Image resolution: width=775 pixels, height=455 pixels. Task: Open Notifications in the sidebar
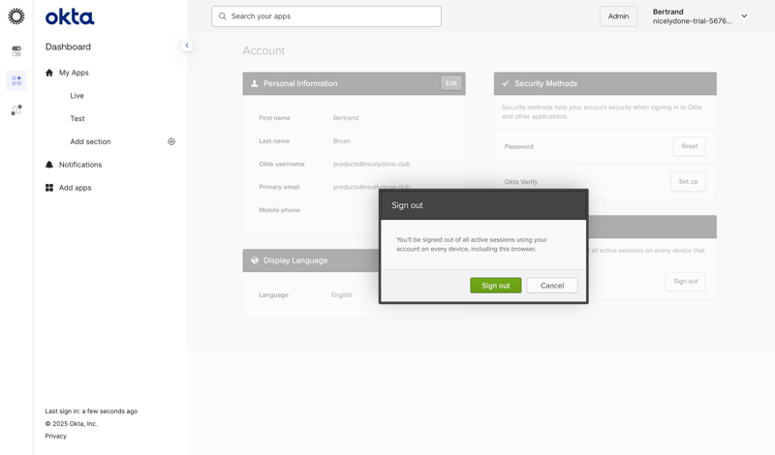[x=80, y=165]
